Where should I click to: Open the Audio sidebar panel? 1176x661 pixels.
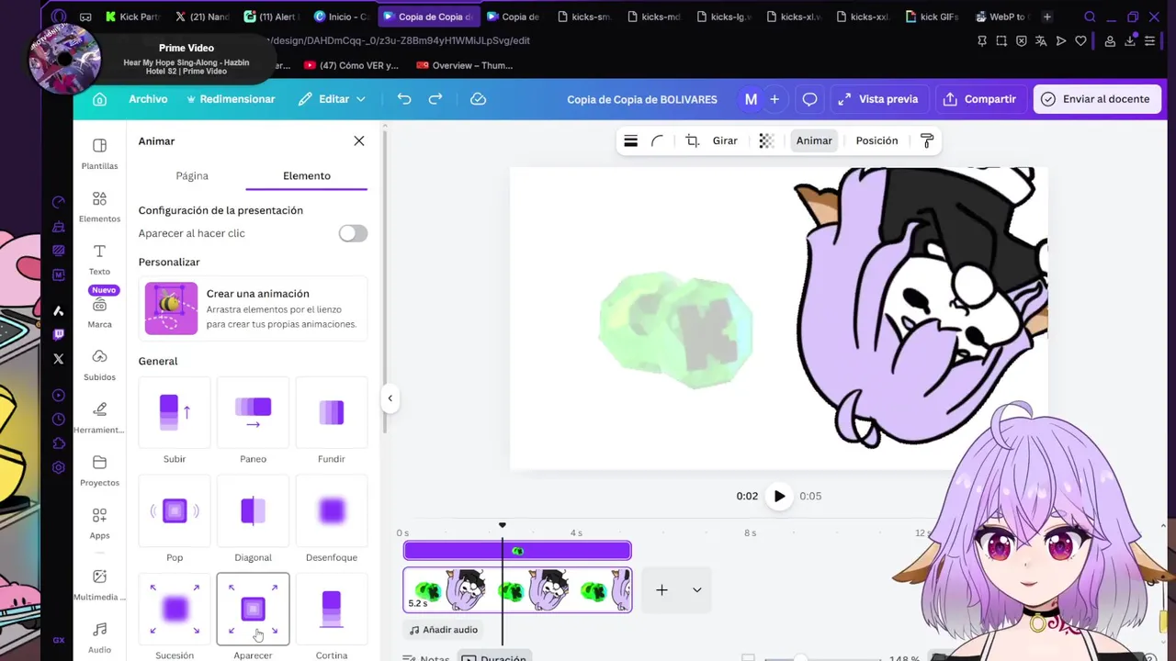click(99, 637)
